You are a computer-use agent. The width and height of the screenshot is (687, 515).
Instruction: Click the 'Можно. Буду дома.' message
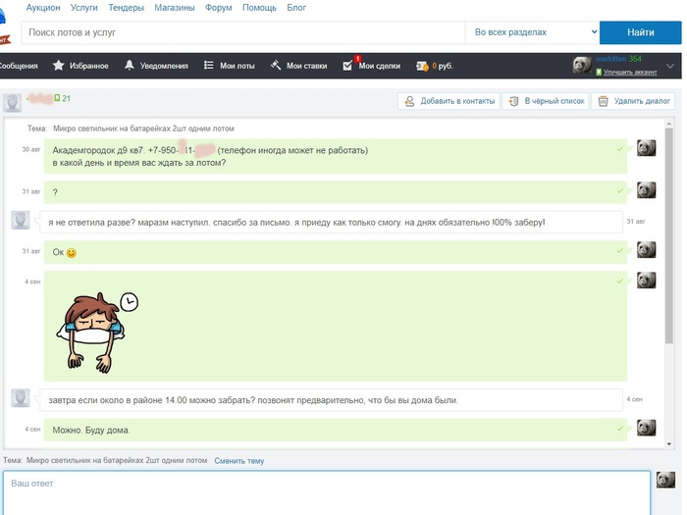336,430
